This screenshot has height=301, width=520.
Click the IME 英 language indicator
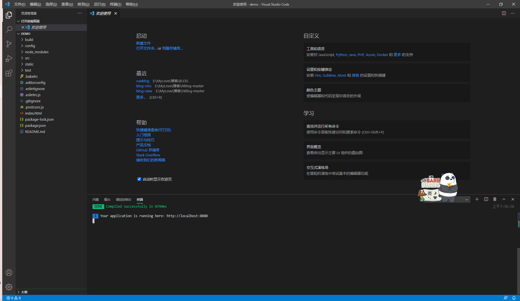click(430, 193)
